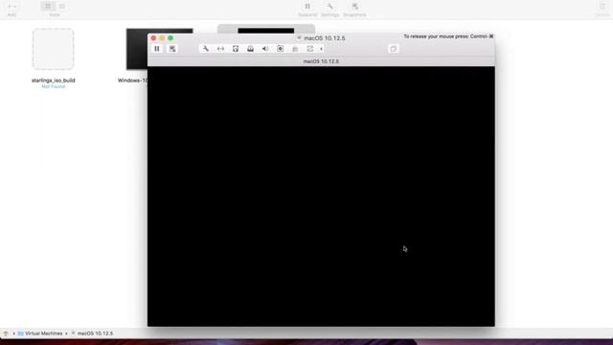
Task: Click the dimmed sharing sync icon
Action: 309,49
